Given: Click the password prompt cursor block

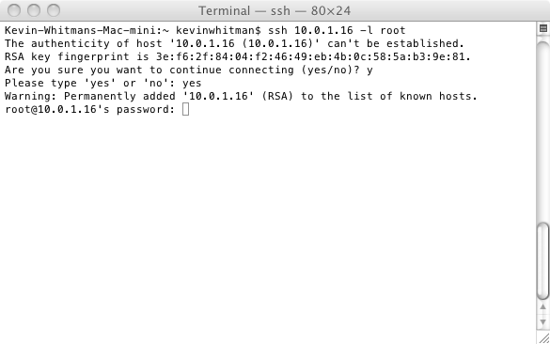Looking at the screenshot, I should 185,109.
